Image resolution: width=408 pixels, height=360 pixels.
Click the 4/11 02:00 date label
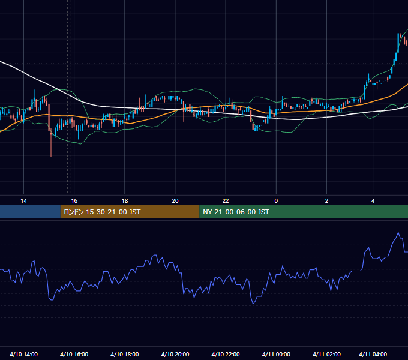pos(326,354)
